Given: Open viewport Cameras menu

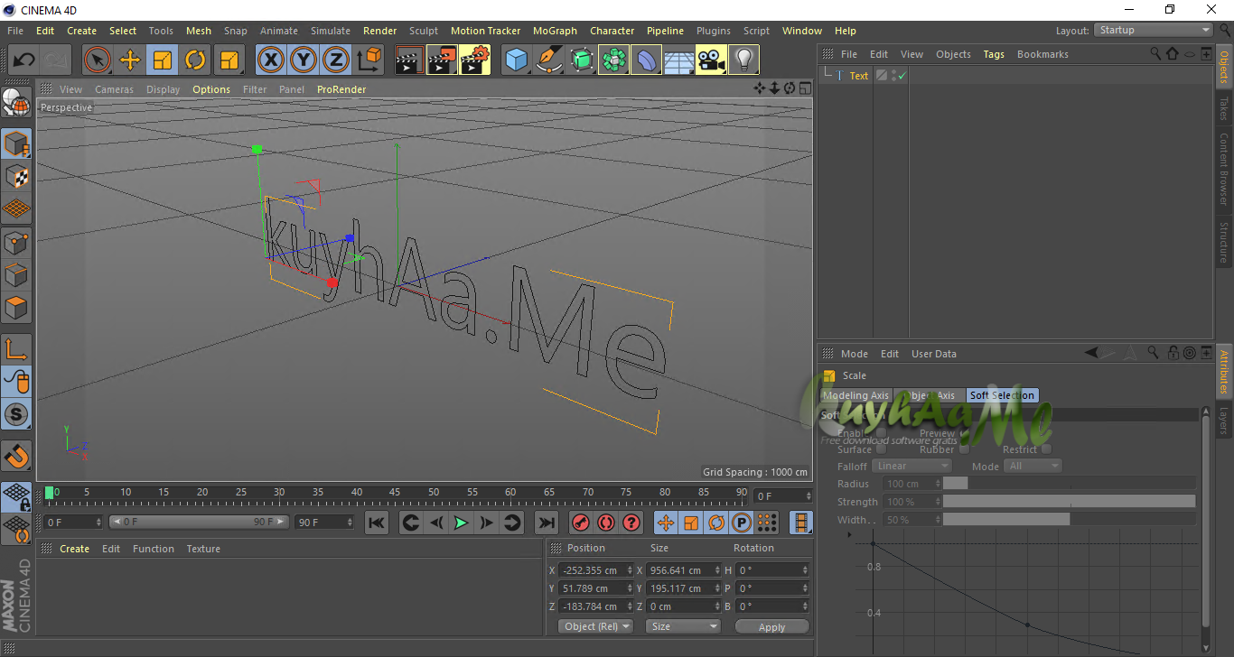Looking at the screenshot, I should 114,89.
